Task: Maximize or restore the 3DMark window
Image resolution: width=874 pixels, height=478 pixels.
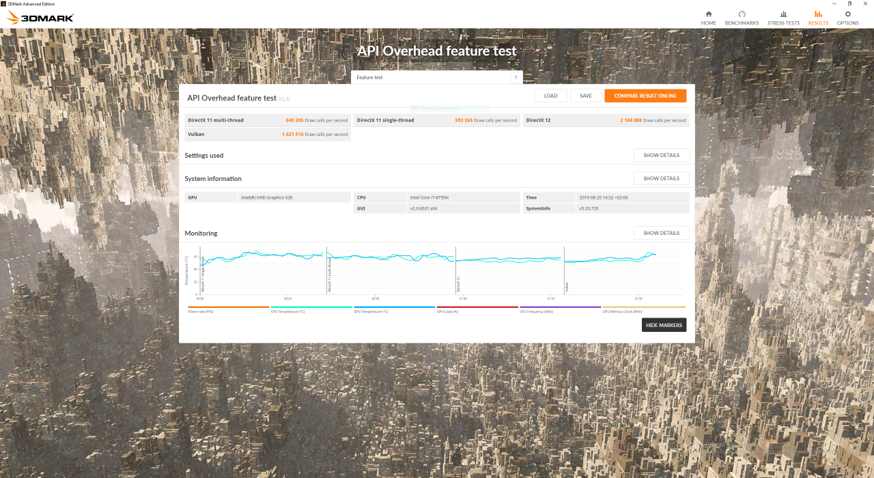Action: [x=849, y=3]
